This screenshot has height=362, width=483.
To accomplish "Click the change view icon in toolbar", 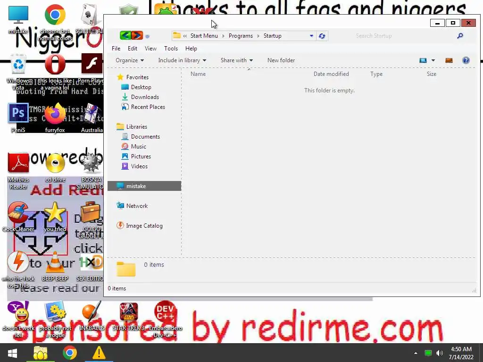I will pyautogui.click(x=423, y=60).
